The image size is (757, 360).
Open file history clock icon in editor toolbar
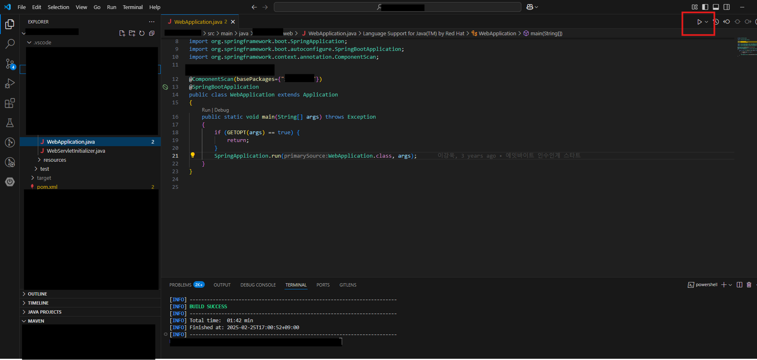pyautogui.click(x=716, y=22)
